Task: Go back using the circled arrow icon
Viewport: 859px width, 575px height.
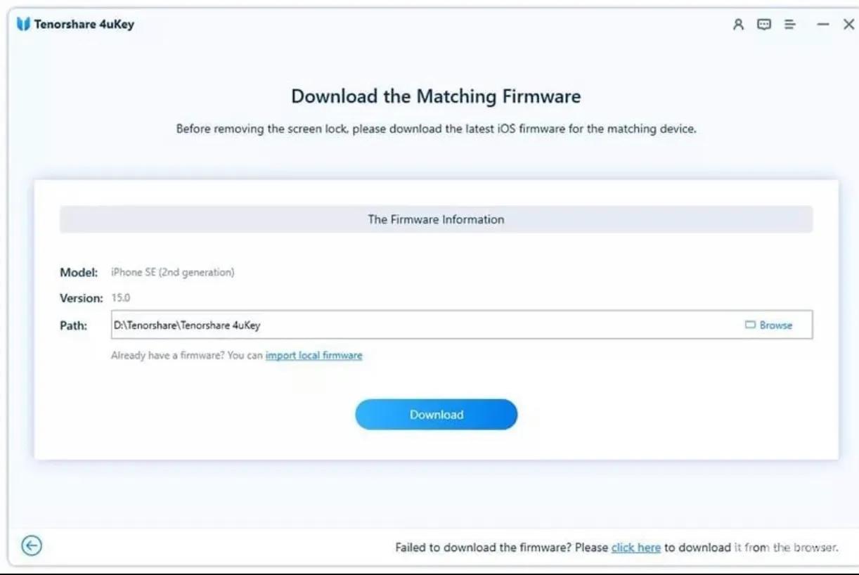Action: (32, 545)
